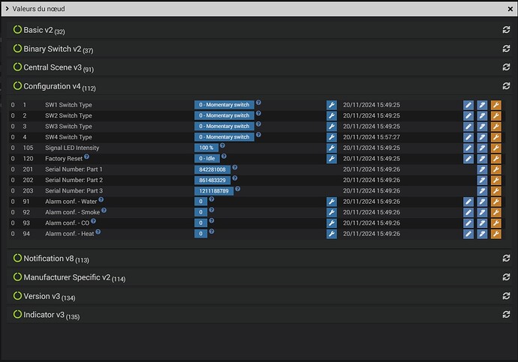
Task: Click the middle blue action icon on Factory Reset row
Action: coord(482,159)
